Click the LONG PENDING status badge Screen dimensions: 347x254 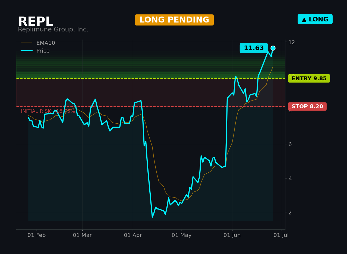(174, 20)
